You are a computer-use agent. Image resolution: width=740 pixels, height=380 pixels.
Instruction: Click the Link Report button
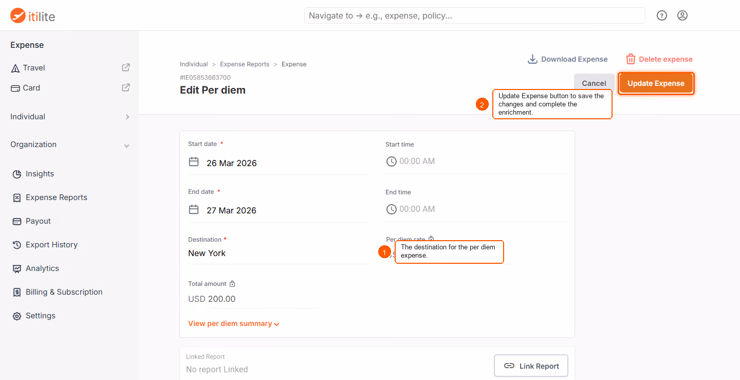(531, 366)
